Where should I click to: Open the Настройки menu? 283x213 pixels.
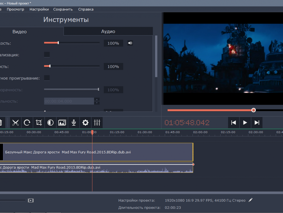coord(39,10)
